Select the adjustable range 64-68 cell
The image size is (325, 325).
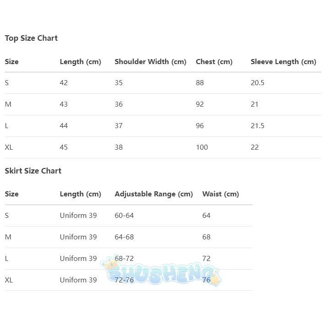pos(124,237)
